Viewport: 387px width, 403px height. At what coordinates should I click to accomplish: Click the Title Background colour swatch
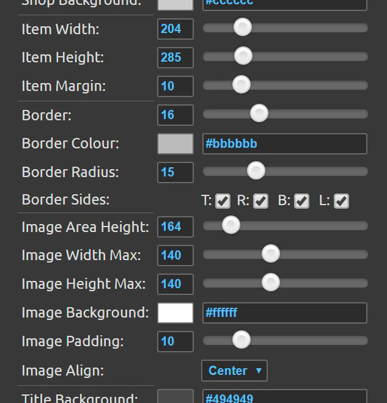coord(175,397)
